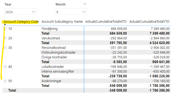The width and height of the screenshot is (188, 104).
Task: Click subtotal 969 641,00
Action: (161, 62)
